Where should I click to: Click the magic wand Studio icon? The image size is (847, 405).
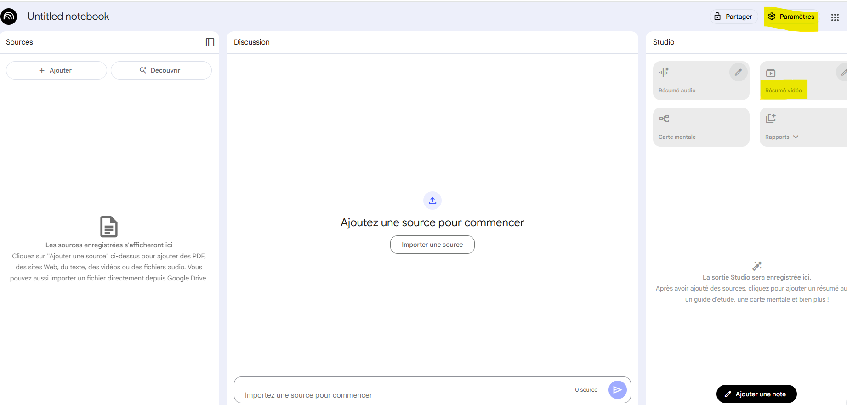(x=757, y=266)
